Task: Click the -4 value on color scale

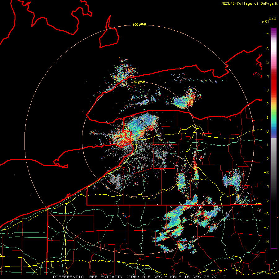Action: 266,186
